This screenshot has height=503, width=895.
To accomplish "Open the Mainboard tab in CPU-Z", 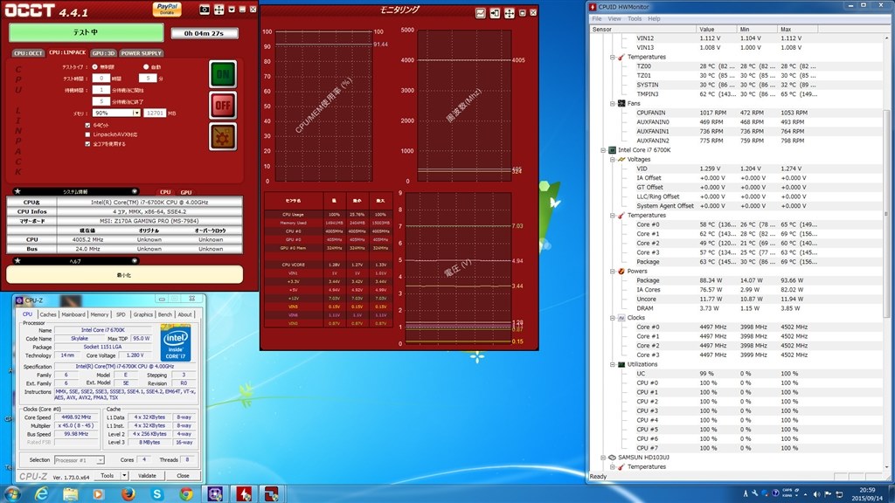I will point(73,314).
